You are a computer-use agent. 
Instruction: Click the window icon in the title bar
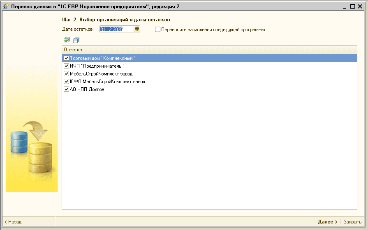point(6,7)
